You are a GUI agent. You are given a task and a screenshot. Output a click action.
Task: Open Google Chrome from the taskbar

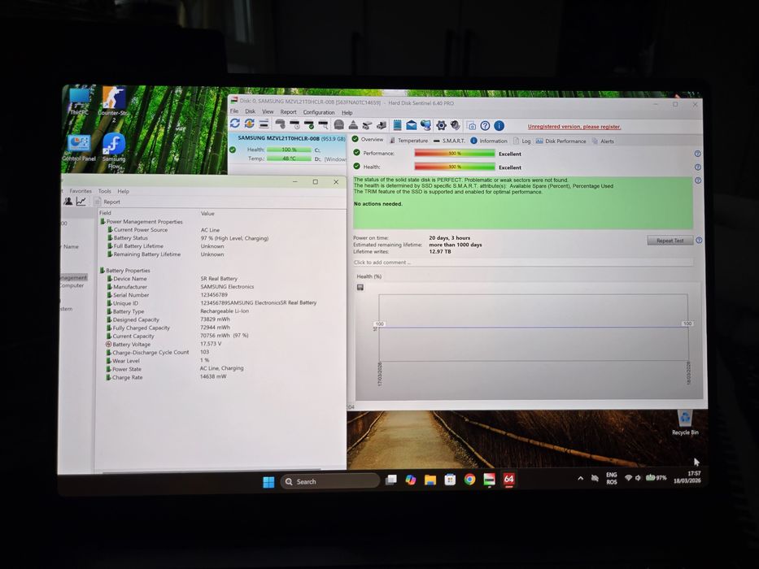coord(469,480)
